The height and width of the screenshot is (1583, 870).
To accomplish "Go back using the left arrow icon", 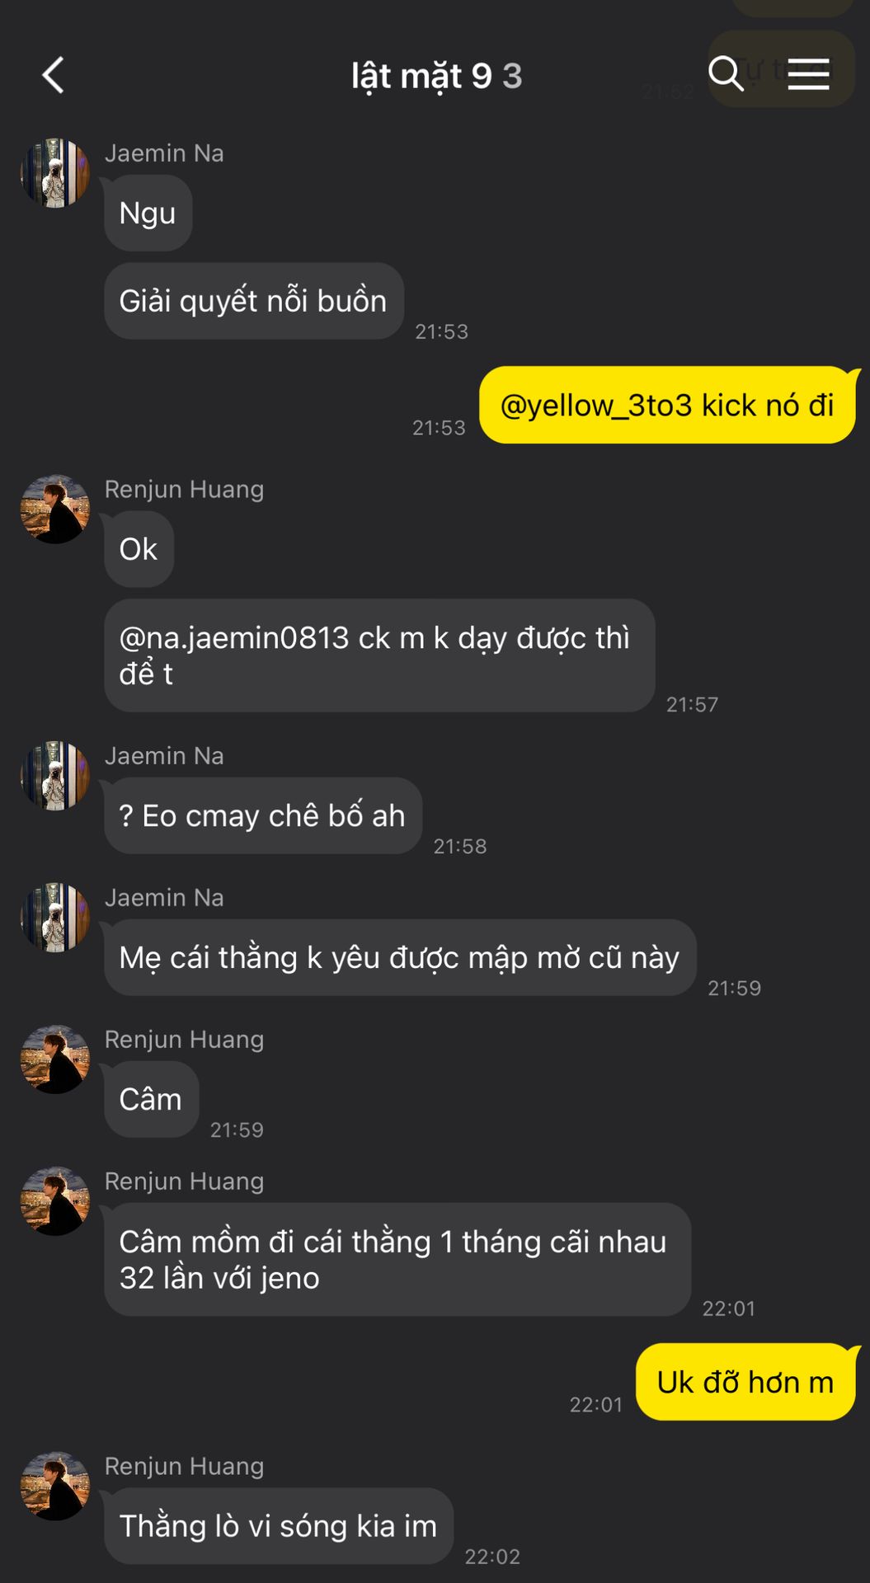I will 54,75.
